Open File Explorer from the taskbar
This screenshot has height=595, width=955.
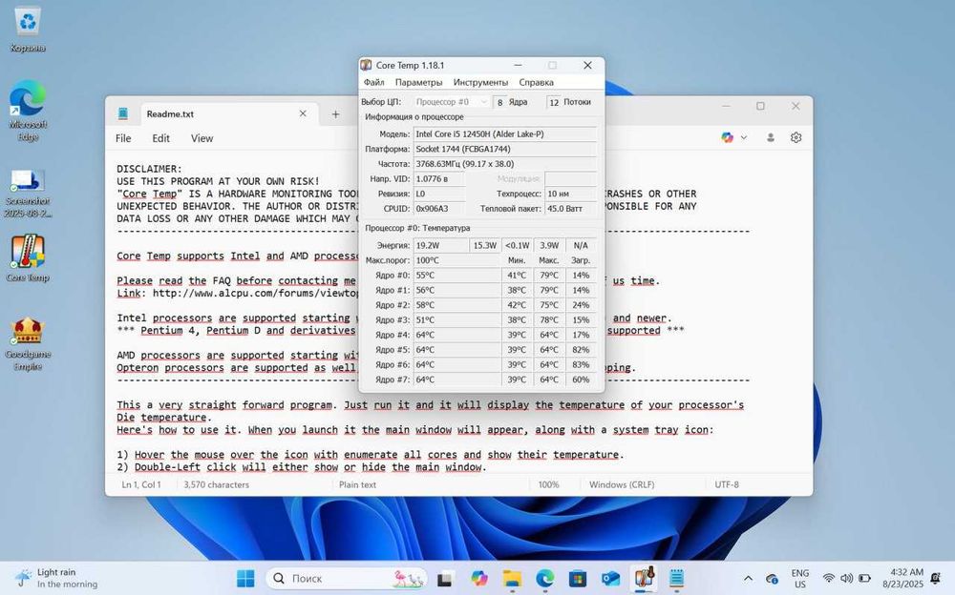pos(512,578)
